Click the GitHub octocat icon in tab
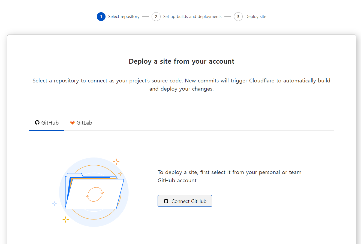The image size is (361, 244). point(37,122)
